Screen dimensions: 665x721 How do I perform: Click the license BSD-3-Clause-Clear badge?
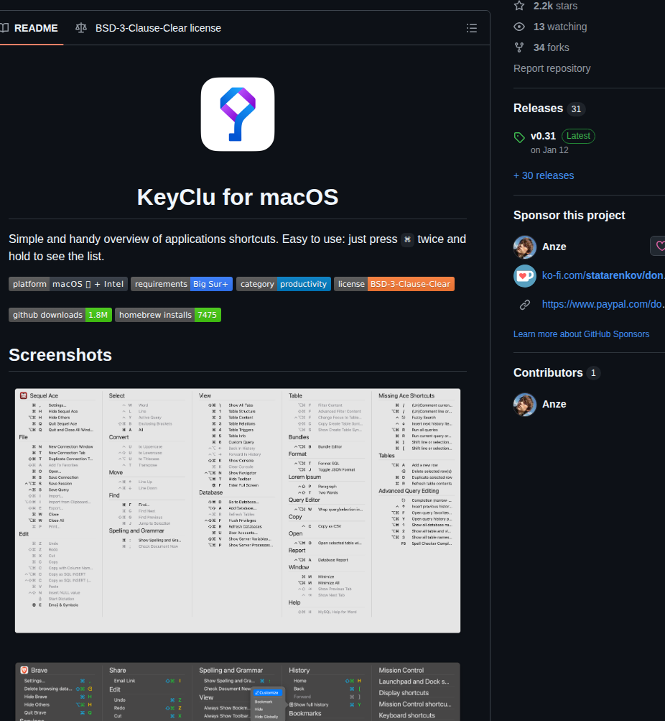[x=394, y=284]
